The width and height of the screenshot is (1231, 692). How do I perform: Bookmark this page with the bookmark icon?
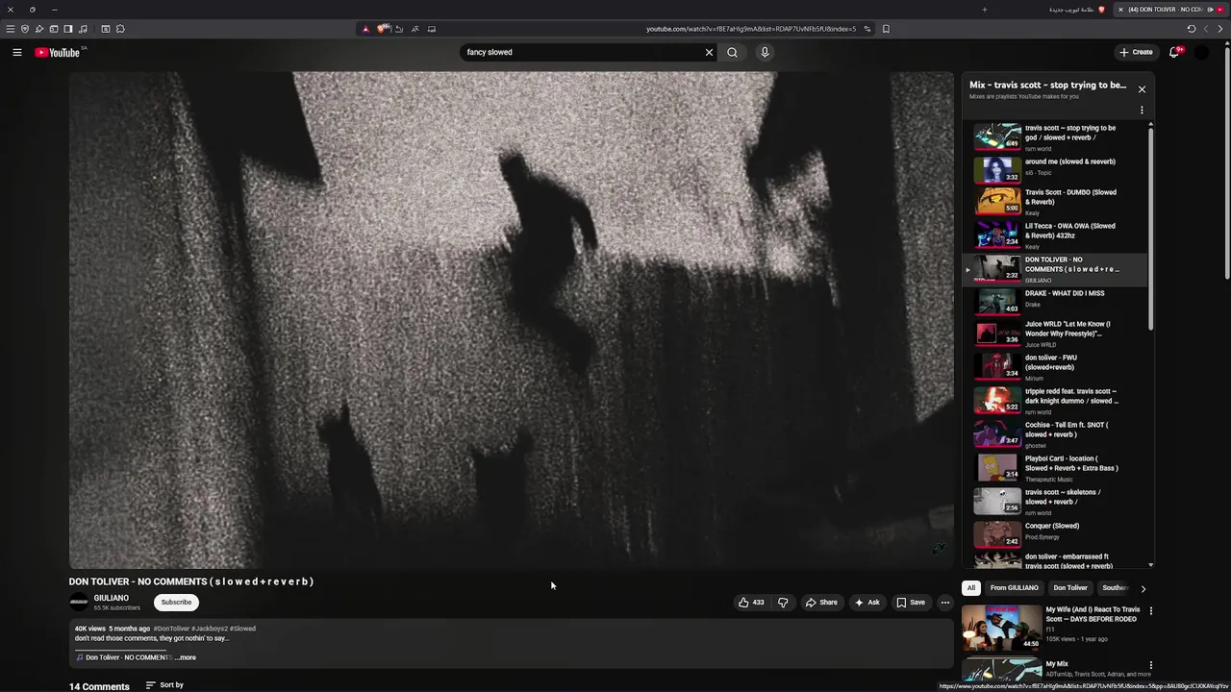[x=886, y=29]
